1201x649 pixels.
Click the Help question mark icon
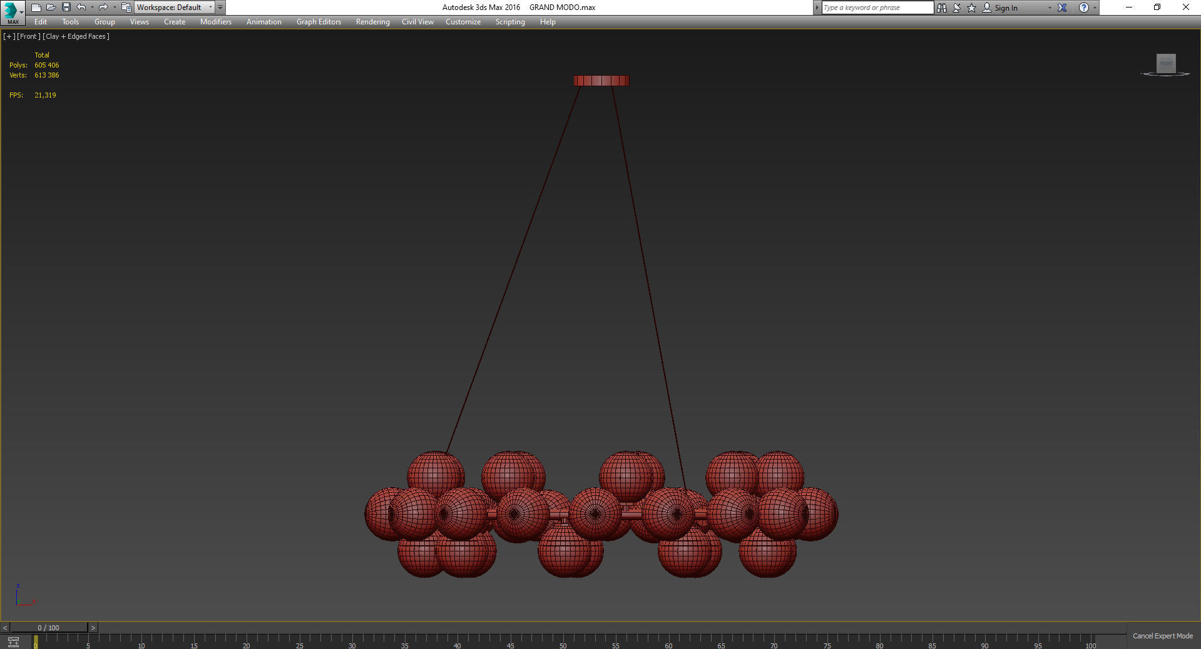(1084, 8)
